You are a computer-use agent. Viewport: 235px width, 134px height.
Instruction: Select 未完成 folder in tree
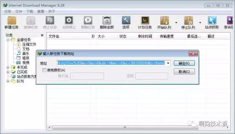click(x=22, y=67)
